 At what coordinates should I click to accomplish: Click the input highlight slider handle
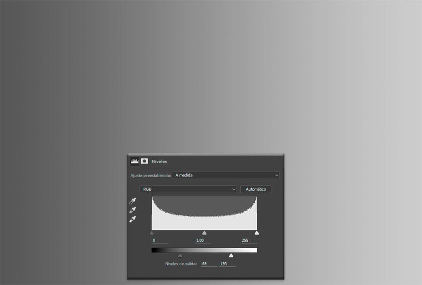tap(257, 233)
